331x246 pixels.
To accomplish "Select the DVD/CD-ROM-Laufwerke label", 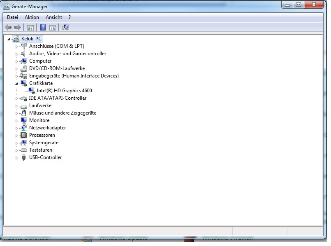I will pyautogui.click(x=57, y=68).
